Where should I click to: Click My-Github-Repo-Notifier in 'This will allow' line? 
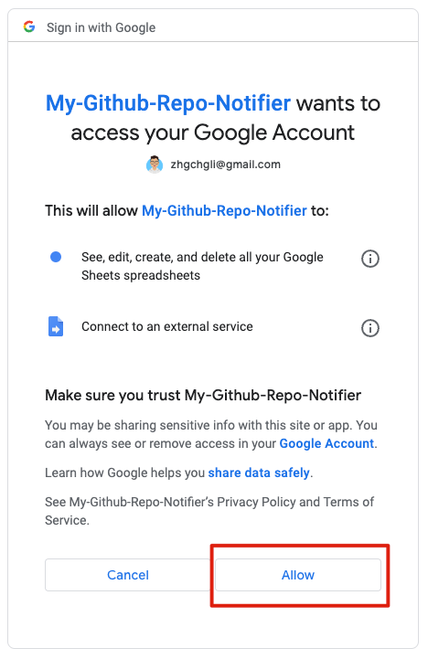224,210
